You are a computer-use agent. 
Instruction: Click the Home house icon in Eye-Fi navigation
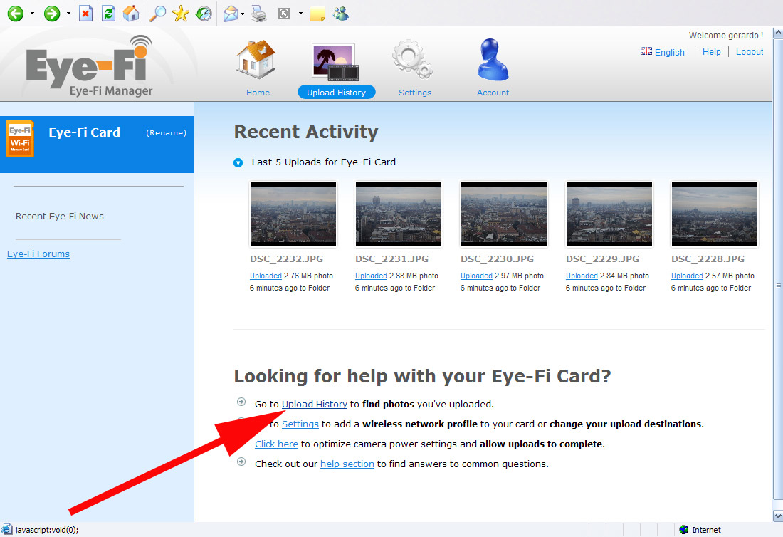click(256, 59)
